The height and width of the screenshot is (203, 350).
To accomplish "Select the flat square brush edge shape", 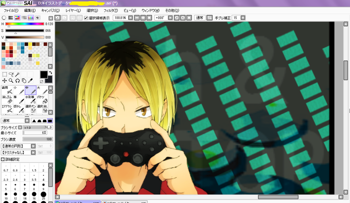I will (x=50, y=121).
